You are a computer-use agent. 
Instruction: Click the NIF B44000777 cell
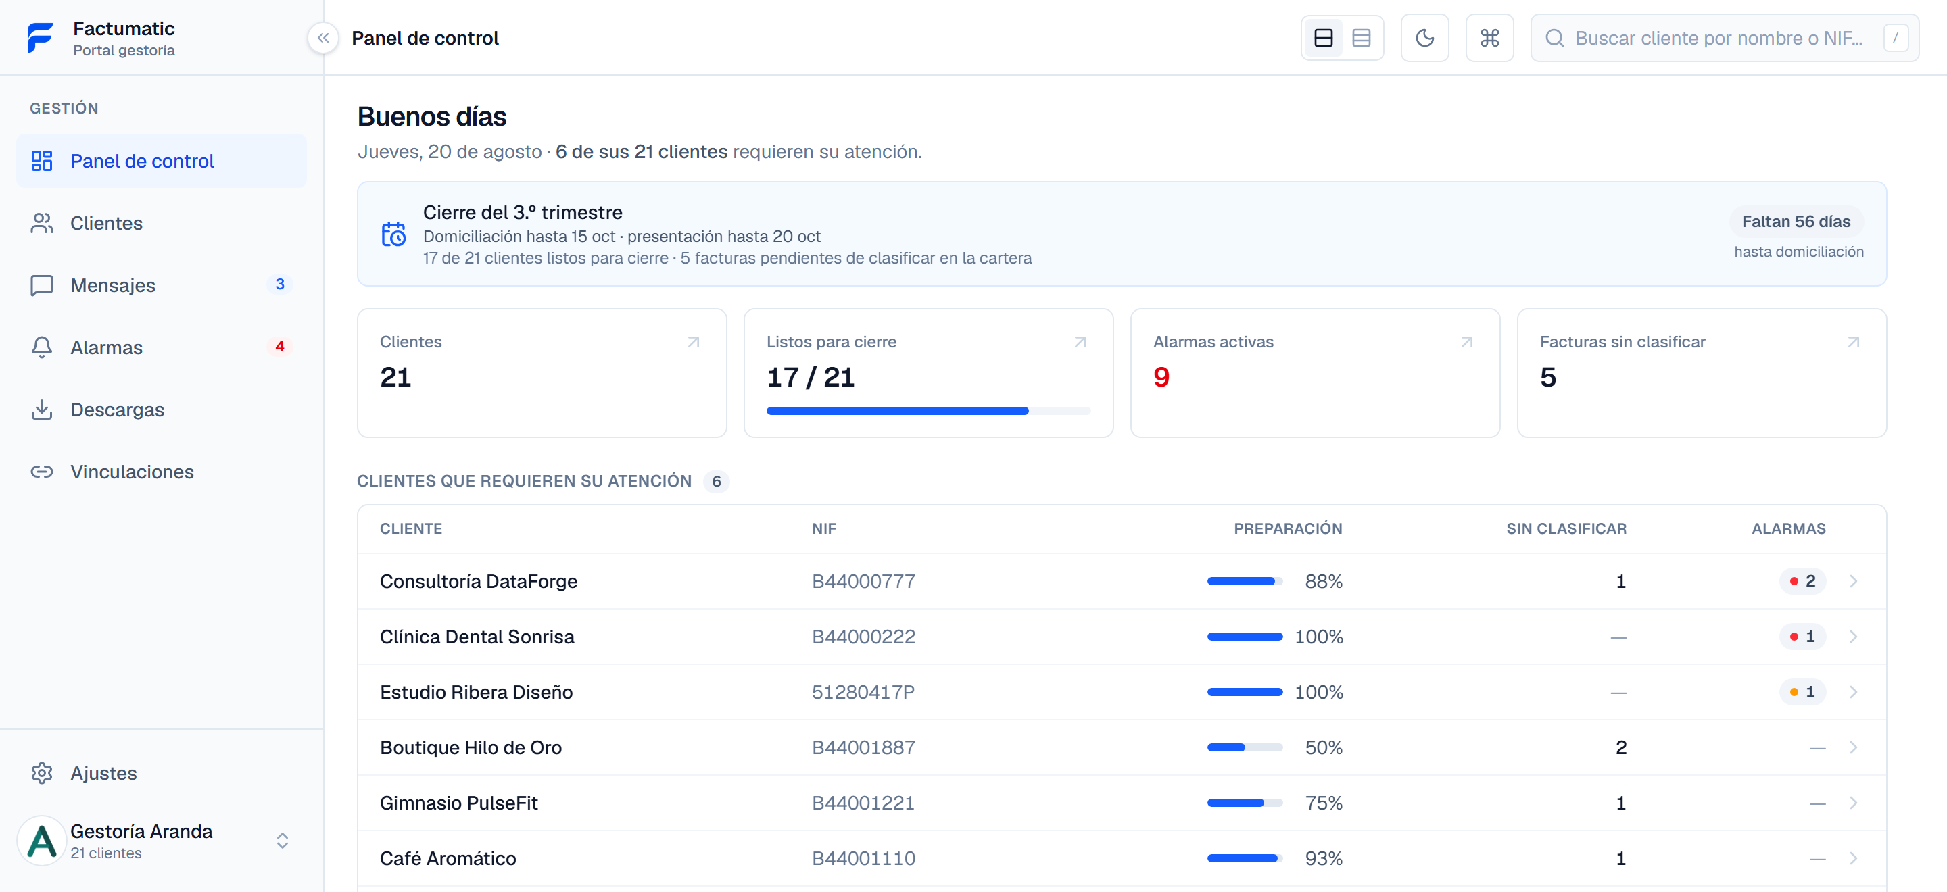(863, 581)
